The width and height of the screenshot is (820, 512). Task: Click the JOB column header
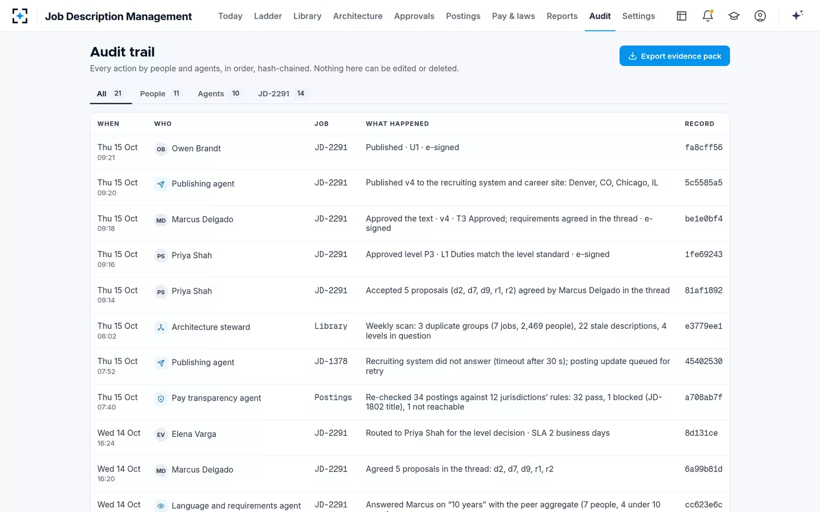[x=321, y=124]
